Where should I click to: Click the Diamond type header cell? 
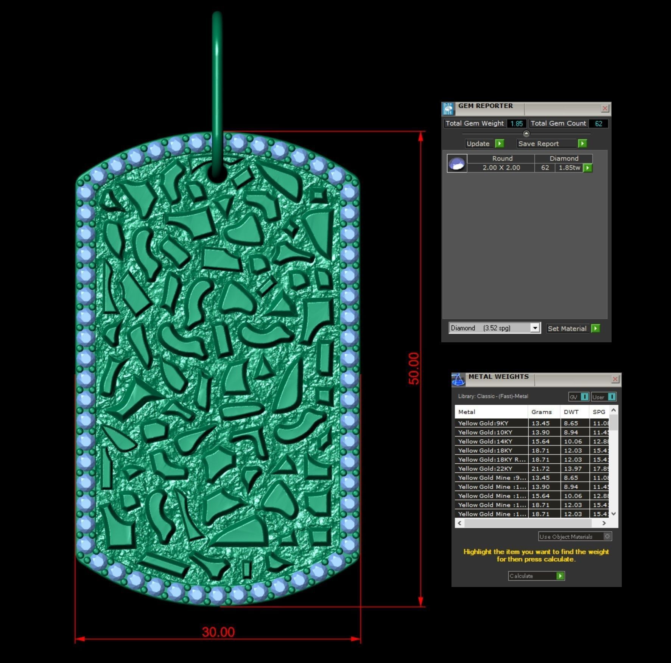click(564, 158)
